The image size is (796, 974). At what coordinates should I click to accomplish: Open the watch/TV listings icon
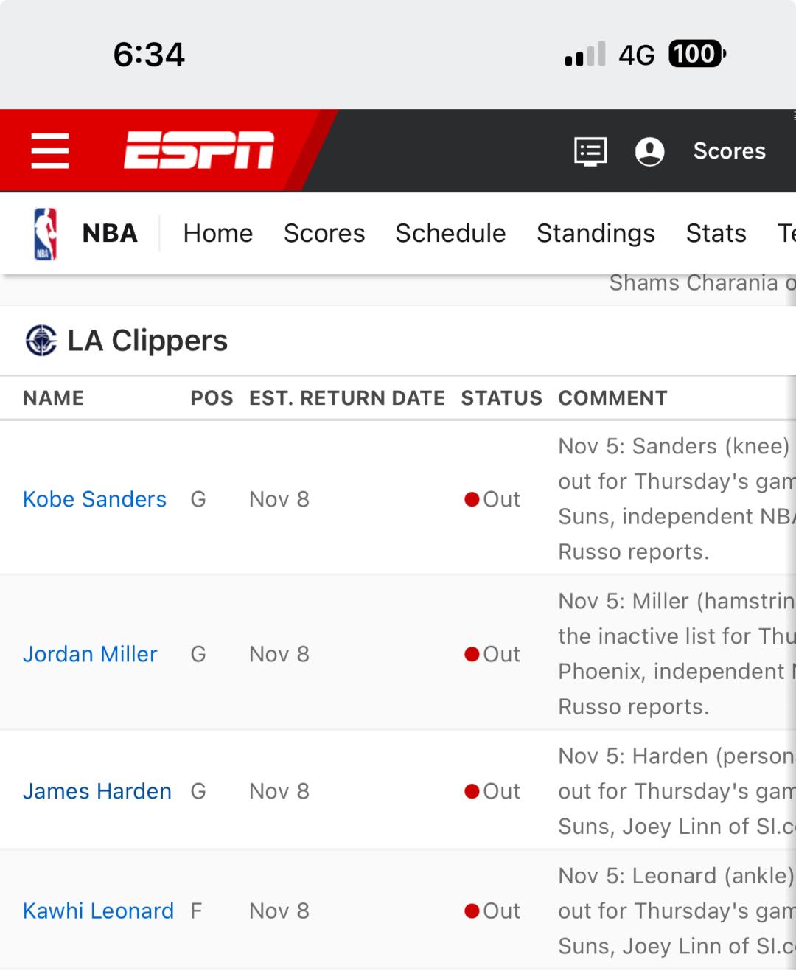pos(590,151)
